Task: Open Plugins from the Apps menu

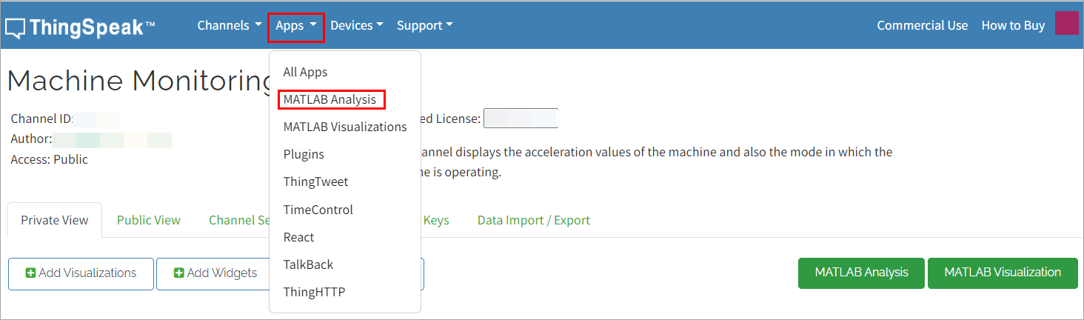Action: pos(304,154)
